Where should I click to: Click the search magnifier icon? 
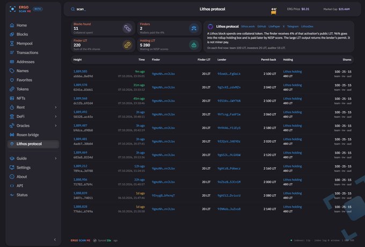pos(72,9)
